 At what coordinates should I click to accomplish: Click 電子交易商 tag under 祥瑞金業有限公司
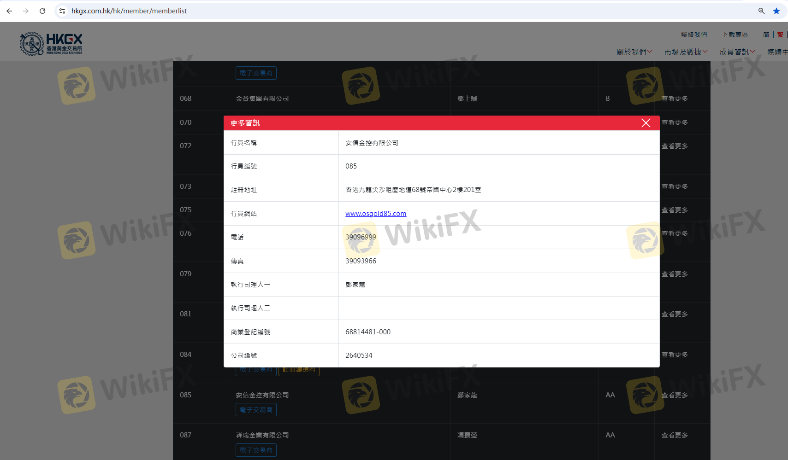coord(256,450)
